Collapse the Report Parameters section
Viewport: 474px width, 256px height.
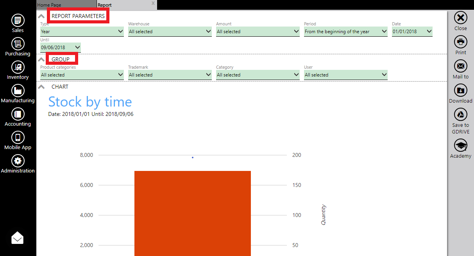(41, 16)
